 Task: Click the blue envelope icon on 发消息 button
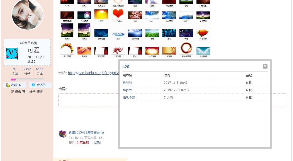point(33,85)
